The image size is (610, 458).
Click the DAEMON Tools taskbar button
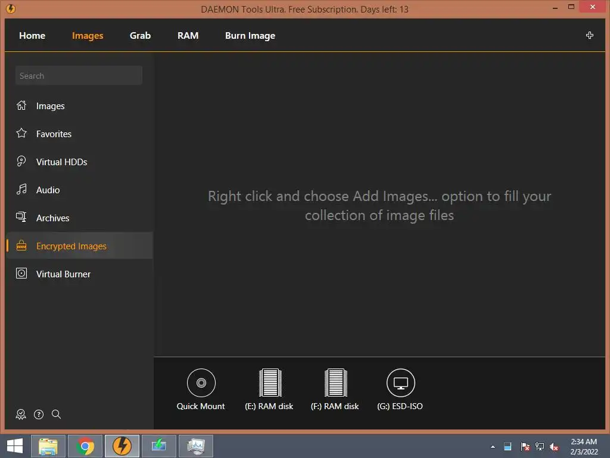point(122,446)
